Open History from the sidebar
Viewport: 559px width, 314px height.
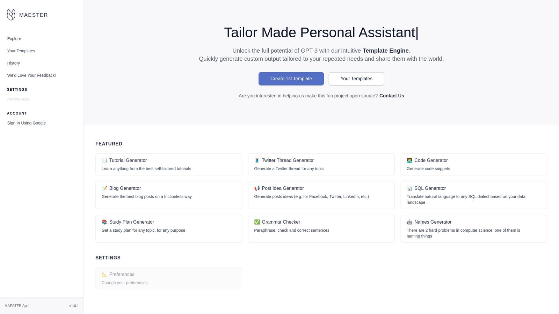[x=14, y=63]
